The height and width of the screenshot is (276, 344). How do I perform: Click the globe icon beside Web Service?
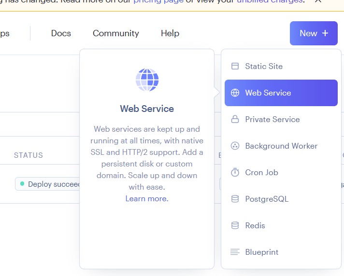click(x=235, y=93)
